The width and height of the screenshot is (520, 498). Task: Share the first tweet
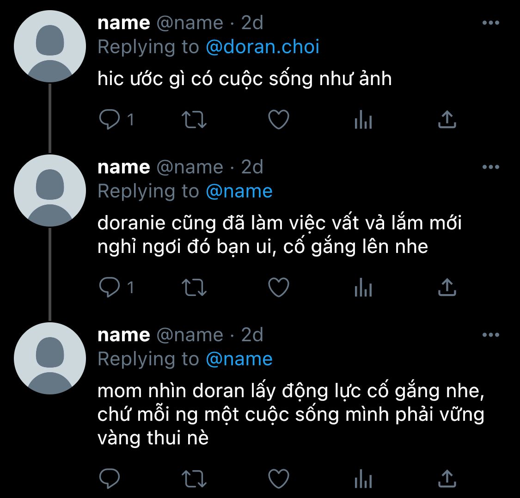coord(447,119)
